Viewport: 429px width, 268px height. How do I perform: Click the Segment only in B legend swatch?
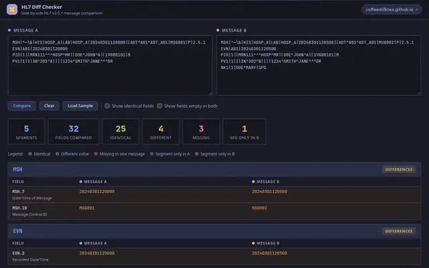[196, 154]
